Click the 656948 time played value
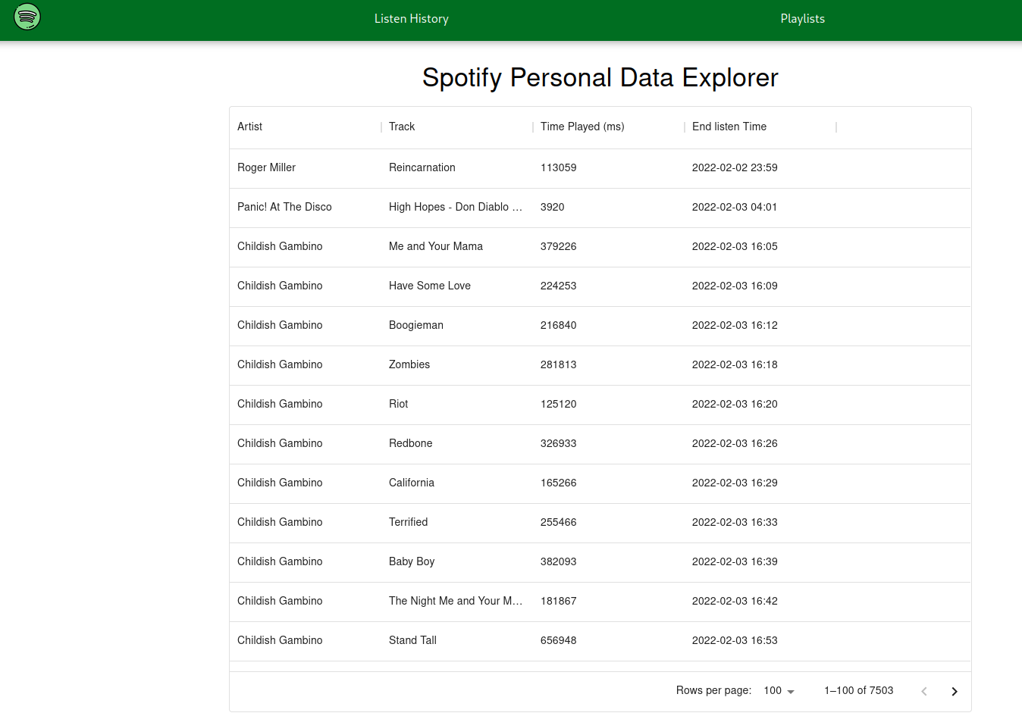1022x716 pixels. [559, 640]
